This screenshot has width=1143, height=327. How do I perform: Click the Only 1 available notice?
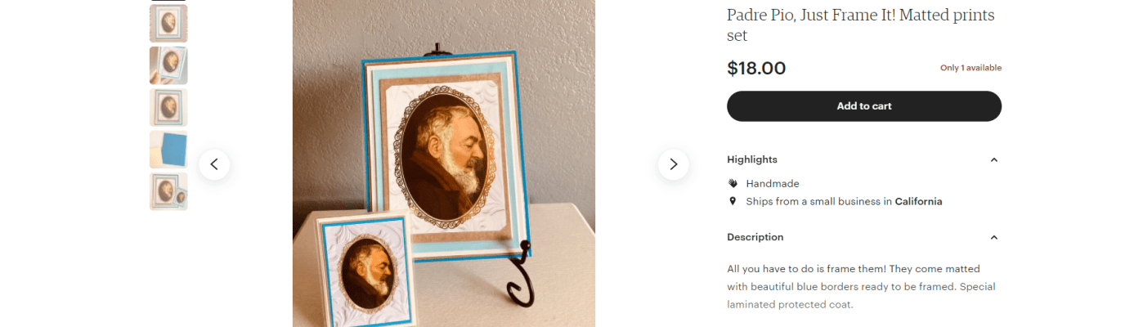(x=970, y=68)
